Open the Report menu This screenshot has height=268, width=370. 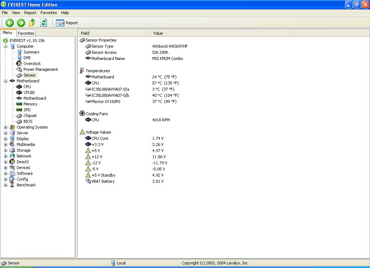30,13
